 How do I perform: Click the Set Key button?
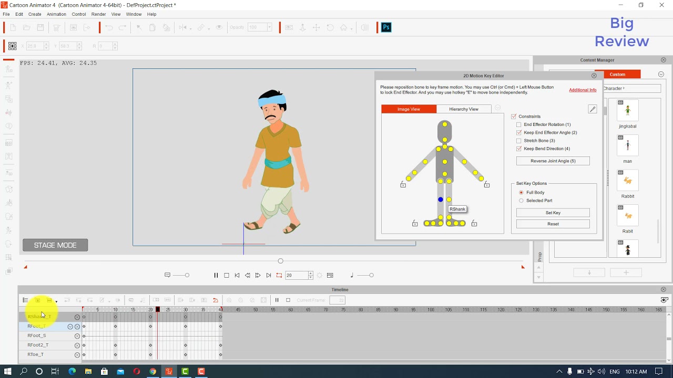tap(553, 213)
